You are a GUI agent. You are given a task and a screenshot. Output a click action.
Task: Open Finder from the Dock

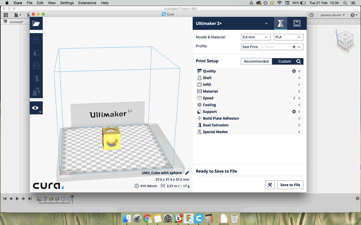[127, 219]
